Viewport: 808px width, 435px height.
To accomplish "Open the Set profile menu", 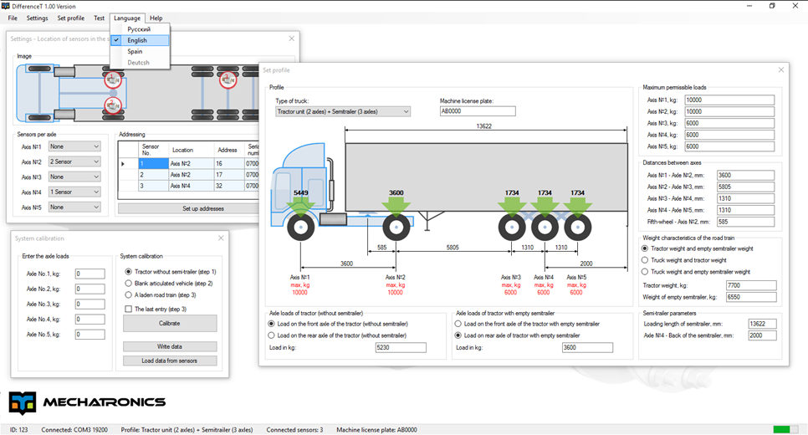I will 70,18.
